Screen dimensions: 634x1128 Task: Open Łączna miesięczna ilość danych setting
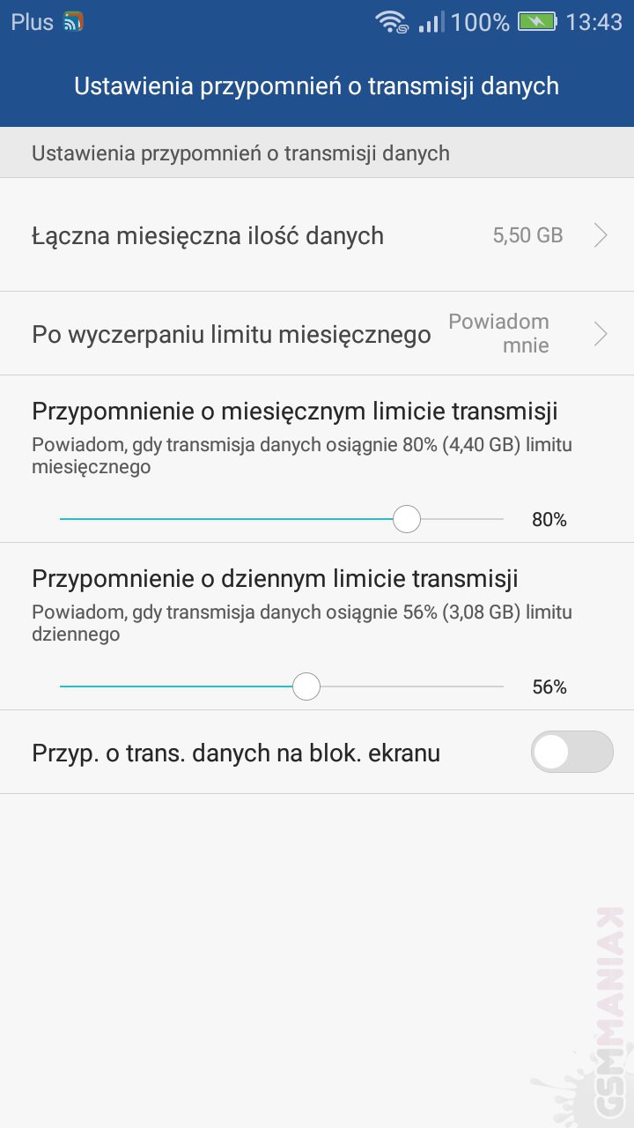tap(208, 235)
